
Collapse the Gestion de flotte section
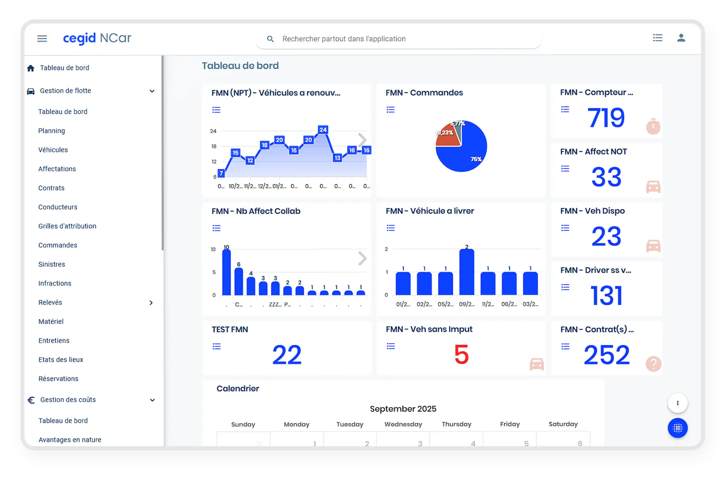point(152,91)
